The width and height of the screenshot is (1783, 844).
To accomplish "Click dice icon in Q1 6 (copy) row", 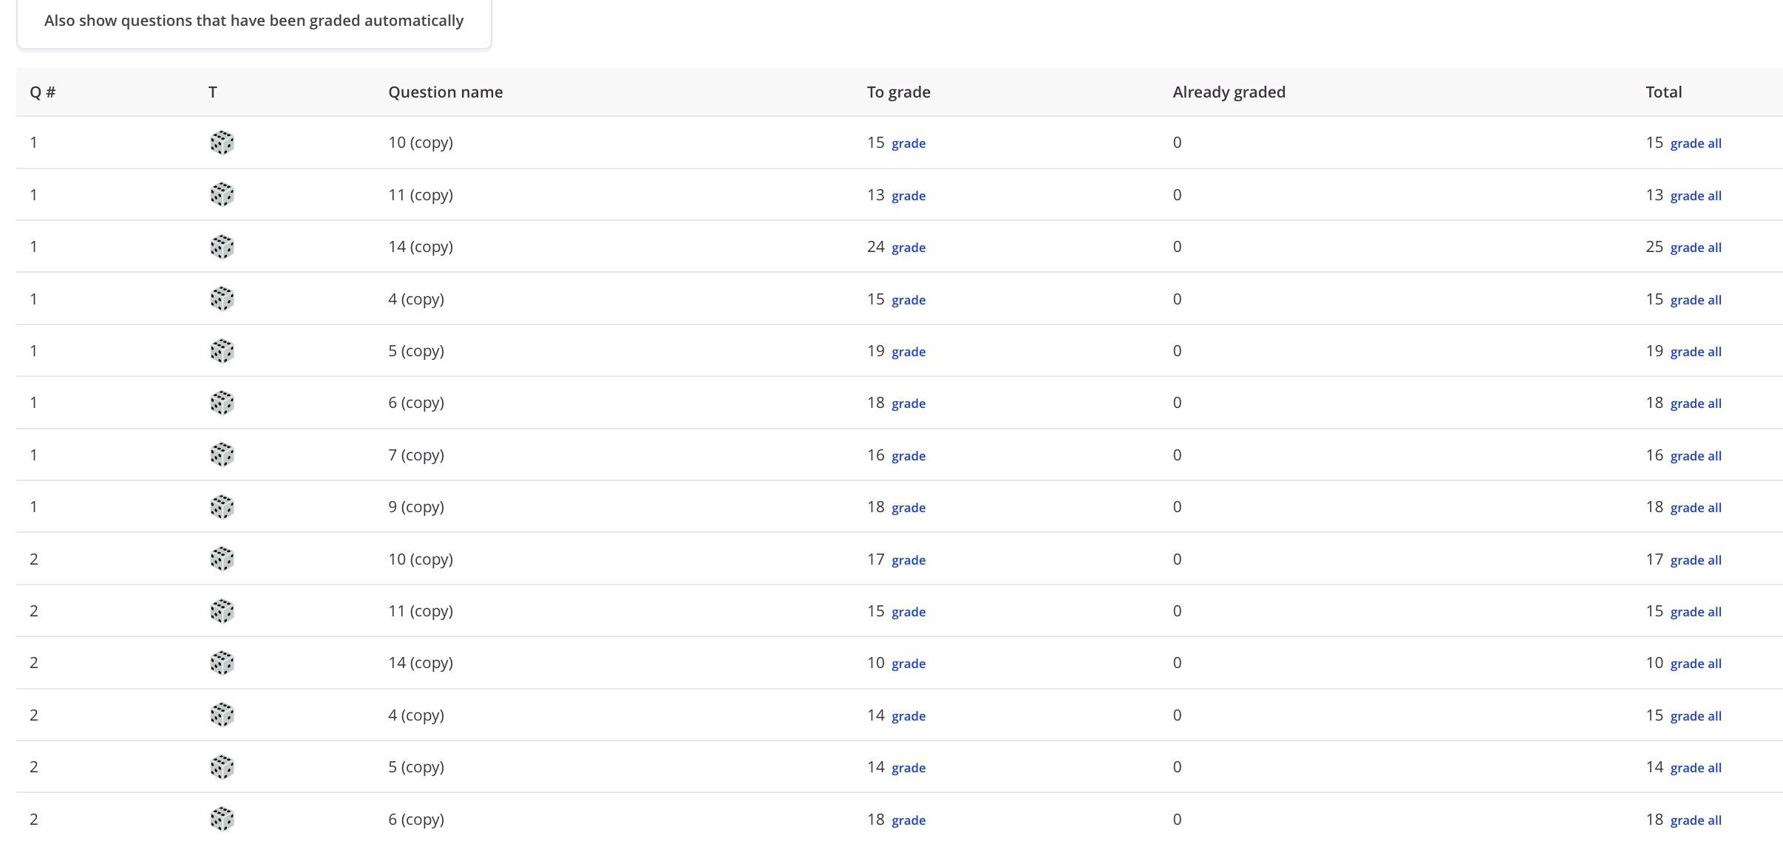I will tap(222, 403).
